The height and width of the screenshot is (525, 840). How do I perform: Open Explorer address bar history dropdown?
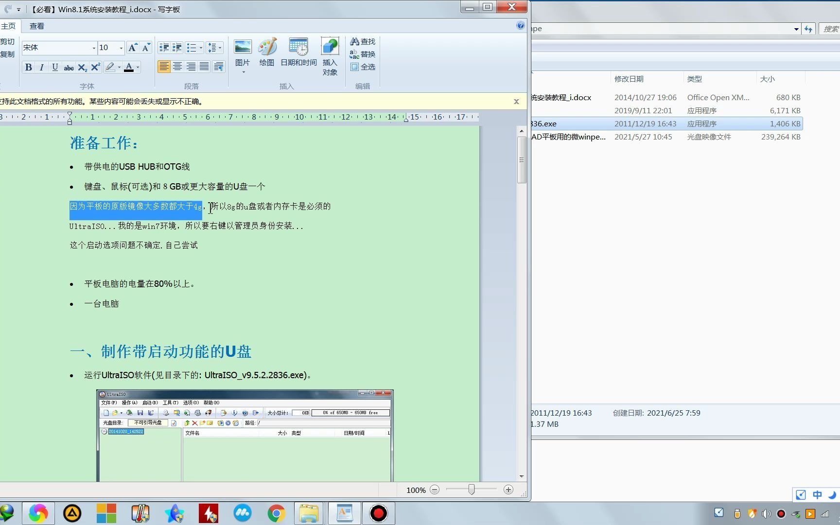pos(796,29)
